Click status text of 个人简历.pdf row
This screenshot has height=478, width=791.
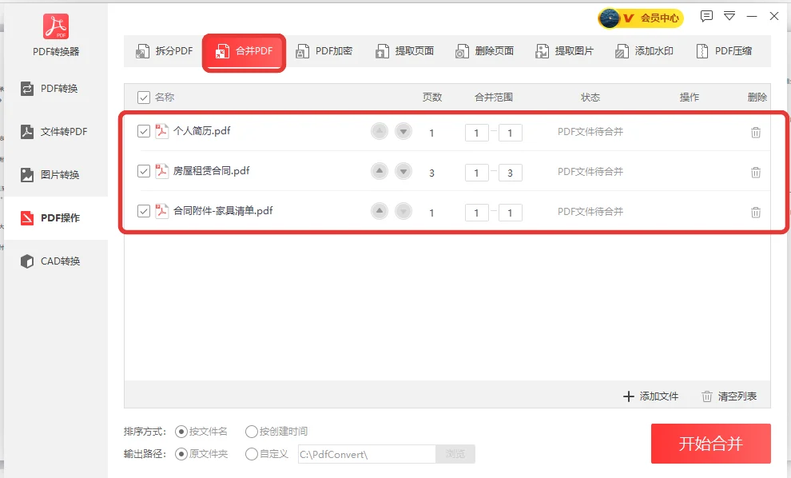[590, 132]
